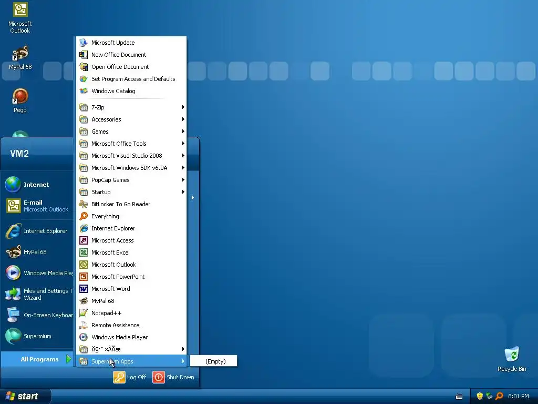
Task: Click the VM2 user name header
Action: (x=19, y=154)
